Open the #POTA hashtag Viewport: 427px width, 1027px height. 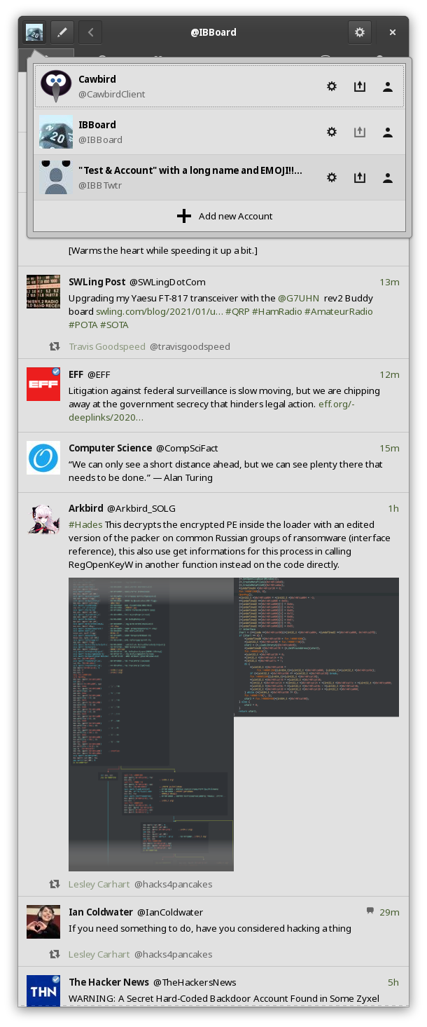coord(83,325)
